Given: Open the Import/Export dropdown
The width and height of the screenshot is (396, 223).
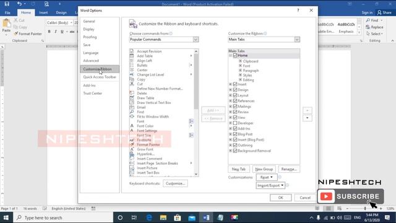Looking at the screenshot, I should 270,185.
